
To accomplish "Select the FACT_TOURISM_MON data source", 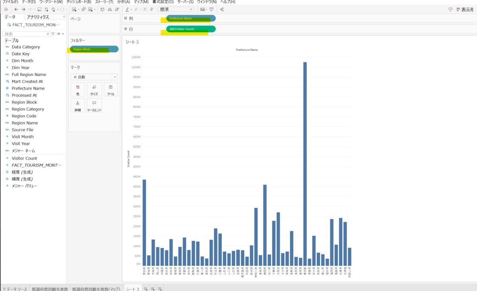I will pos(34,25).
